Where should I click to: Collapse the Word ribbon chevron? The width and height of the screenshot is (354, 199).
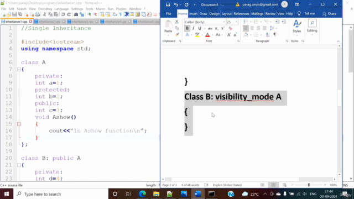(x=338, y=41)
